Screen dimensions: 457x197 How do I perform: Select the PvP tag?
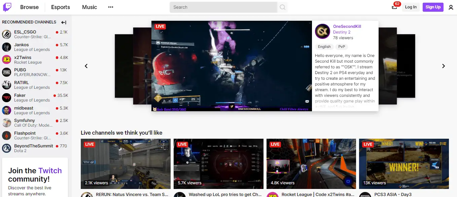pos(342,47)
